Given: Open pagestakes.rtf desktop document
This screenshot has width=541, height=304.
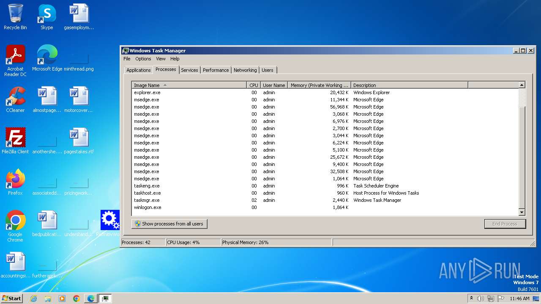Looking at the screenshot, I should click(x=79, y=141).
